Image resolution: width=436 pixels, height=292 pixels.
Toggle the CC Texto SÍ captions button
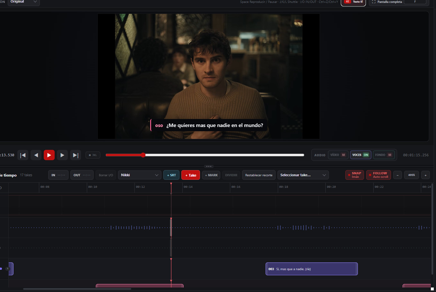(x=353, y=2)
